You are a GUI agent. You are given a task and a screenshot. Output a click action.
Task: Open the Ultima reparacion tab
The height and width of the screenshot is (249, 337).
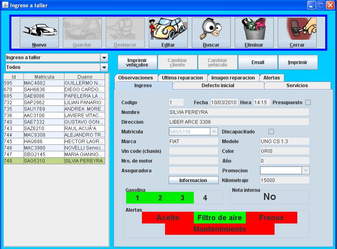[x=182, y=78]
